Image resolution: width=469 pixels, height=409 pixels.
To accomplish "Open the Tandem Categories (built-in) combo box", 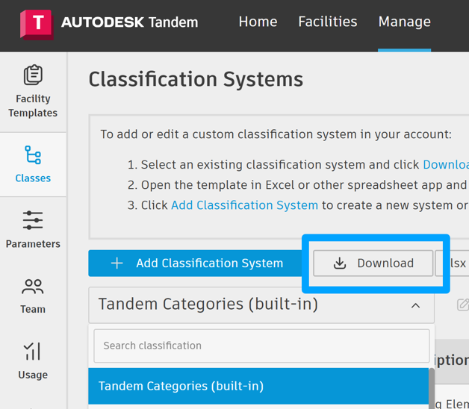I will click(x=246, y=305).
